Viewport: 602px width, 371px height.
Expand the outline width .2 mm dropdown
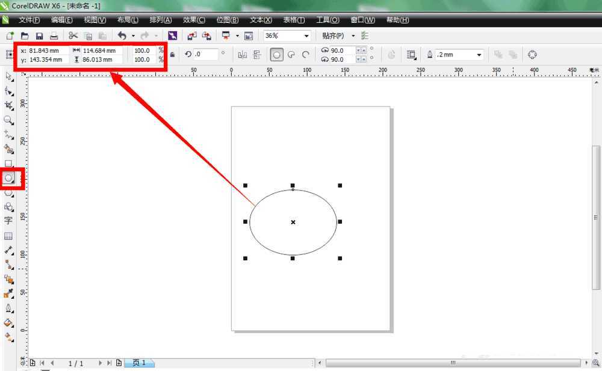coord(479,55)
